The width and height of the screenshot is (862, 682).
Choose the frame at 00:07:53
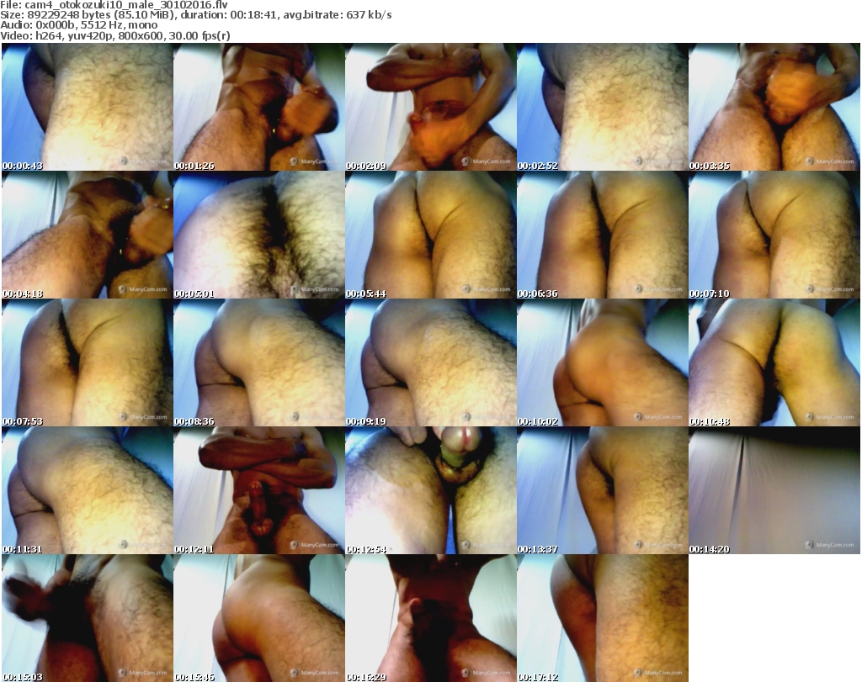(x=88, y=362)
